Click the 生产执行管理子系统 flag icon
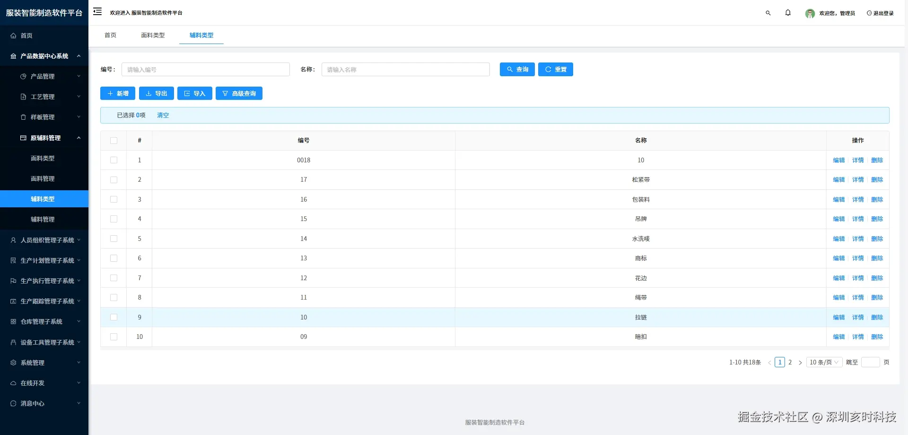The width and height of the screenshot is (908, 435). coord(13,281)
